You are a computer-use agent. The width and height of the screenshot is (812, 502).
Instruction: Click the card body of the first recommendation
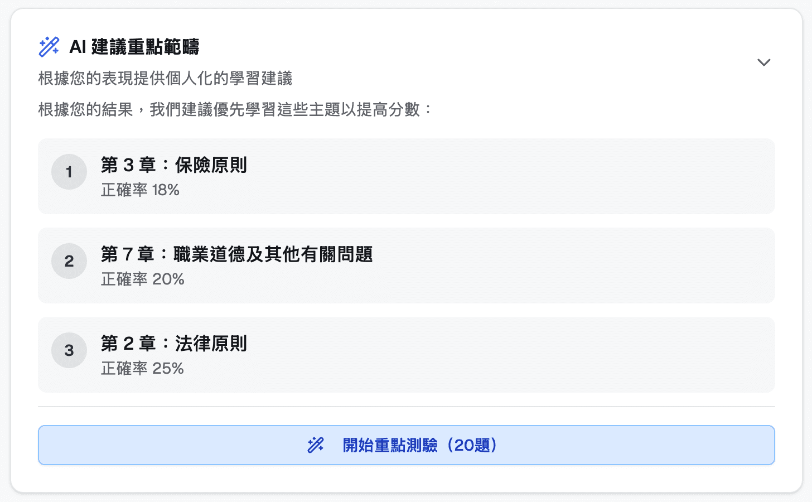coord(406,176)
